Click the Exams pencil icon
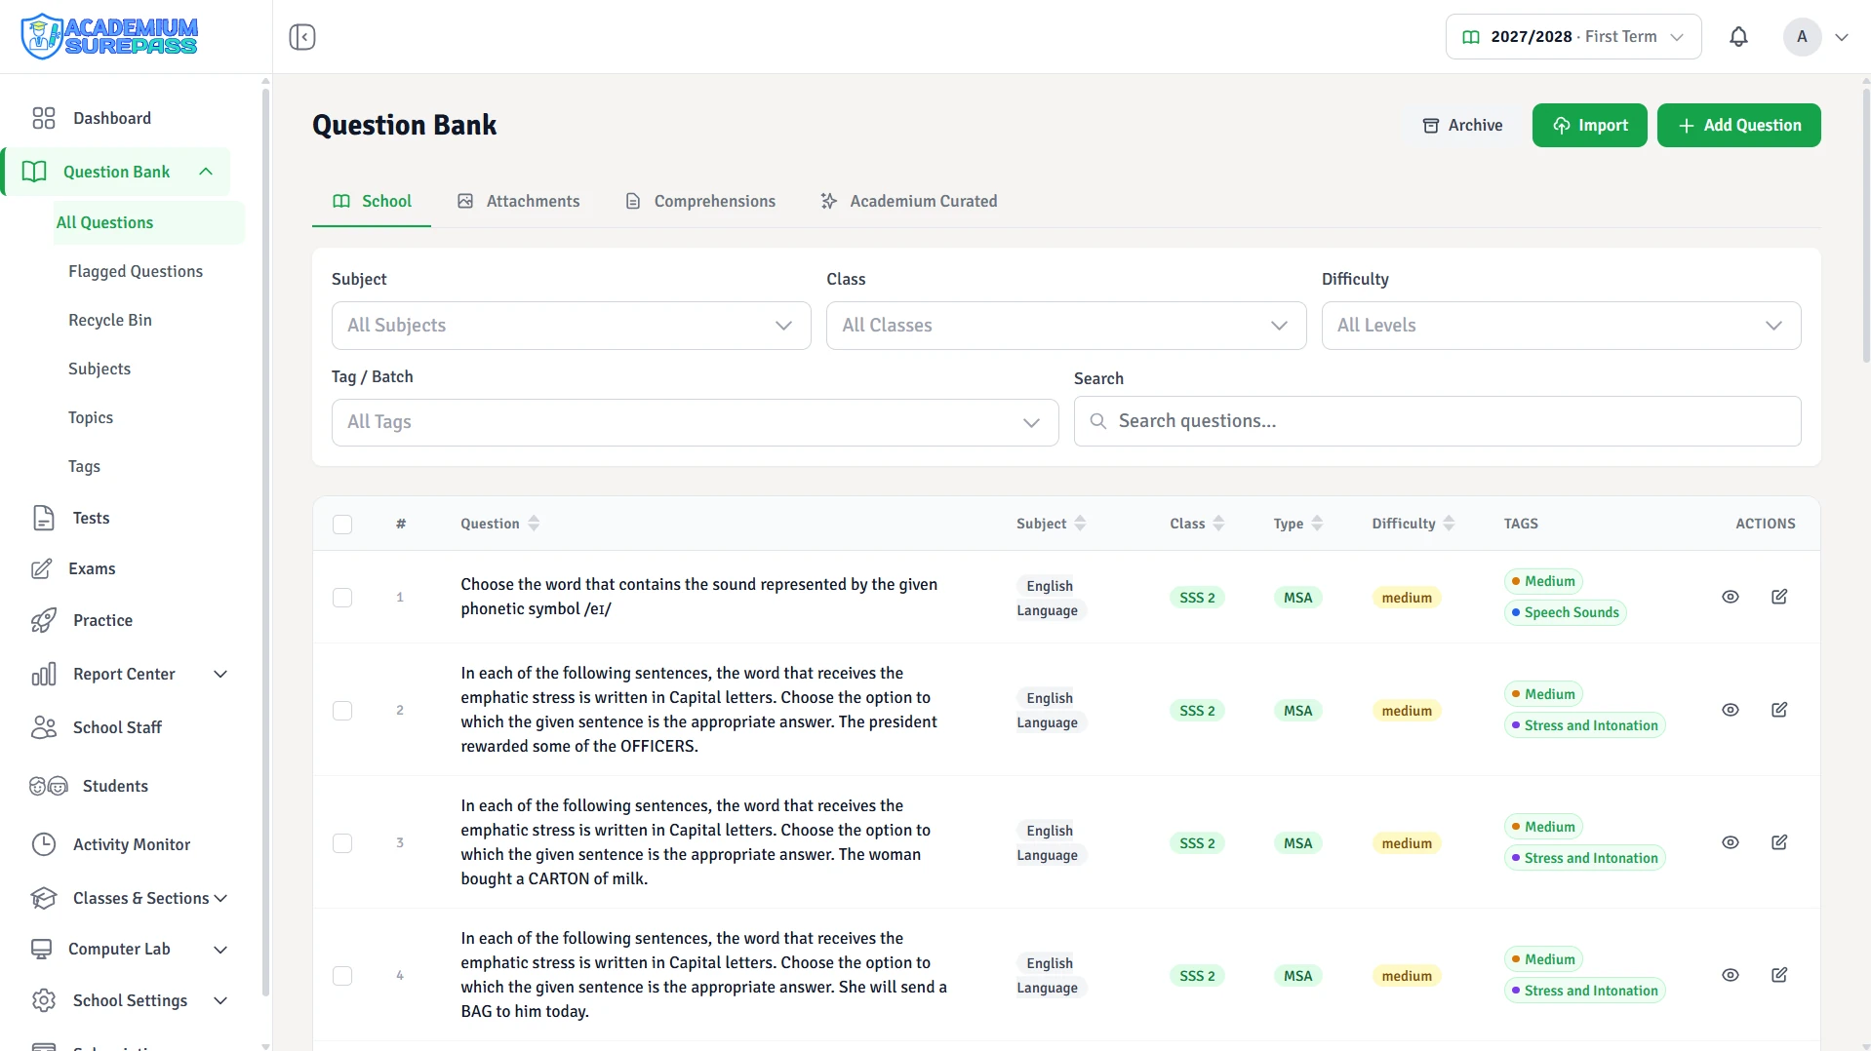The image size is (1871, 1051). click(41, 568)
